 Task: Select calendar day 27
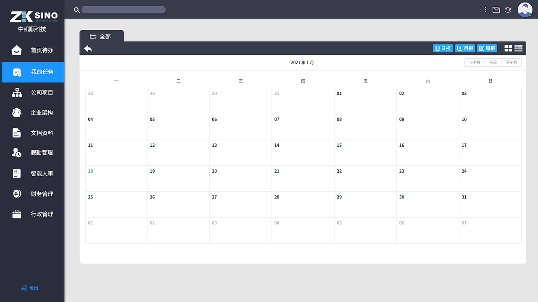[x=240, y=205]
